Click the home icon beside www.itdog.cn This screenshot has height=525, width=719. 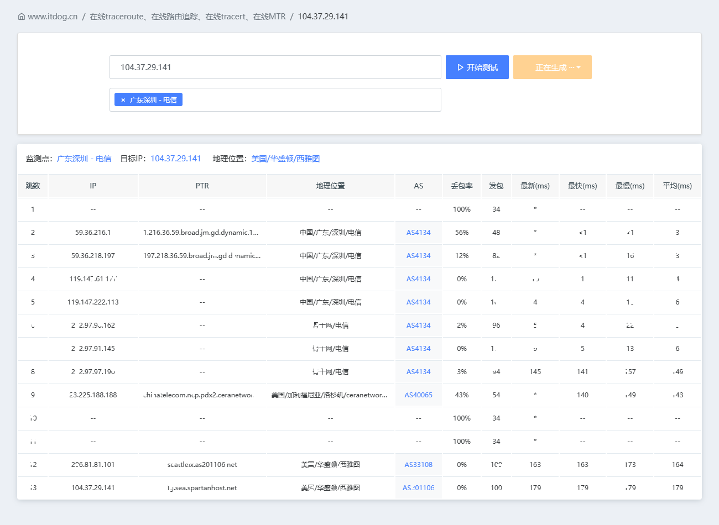tap(22, 17)
